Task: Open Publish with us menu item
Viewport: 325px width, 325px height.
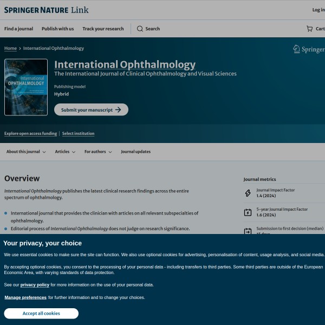Action: point(57,29)
